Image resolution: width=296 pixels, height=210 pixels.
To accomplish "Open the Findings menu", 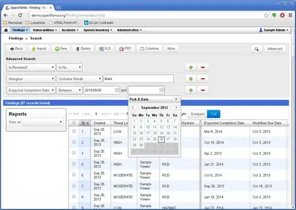I will click(x=20, y=30).
